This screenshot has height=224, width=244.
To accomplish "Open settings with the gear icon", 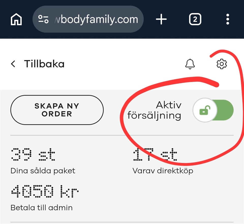I will click(222, 64).
